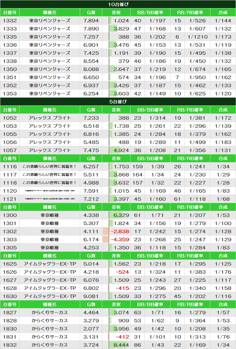Select アイムジャグラーEX-TP name in row 1627
This screenshot has width=236, height=349.
50,280
